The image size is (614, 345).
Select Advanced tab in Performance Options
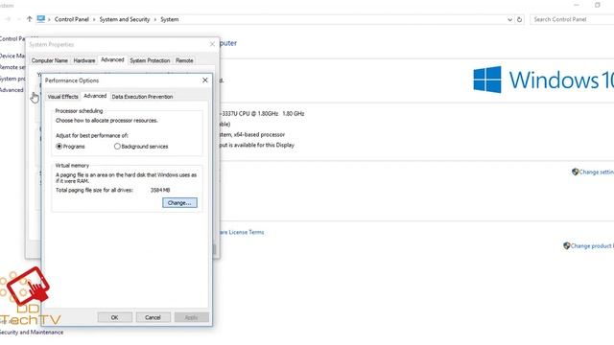pos(95,96)
